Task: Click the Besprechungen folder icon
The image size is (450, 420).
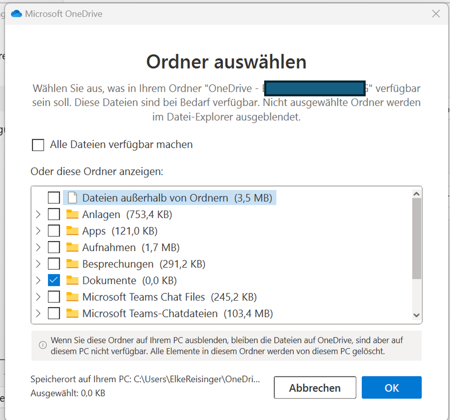Action: (72, 264)
